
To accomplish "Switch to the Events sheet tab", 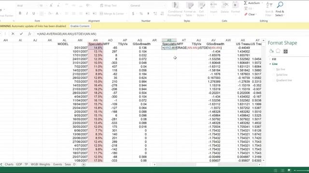I will pyautogui.click(x=57, y=164).
